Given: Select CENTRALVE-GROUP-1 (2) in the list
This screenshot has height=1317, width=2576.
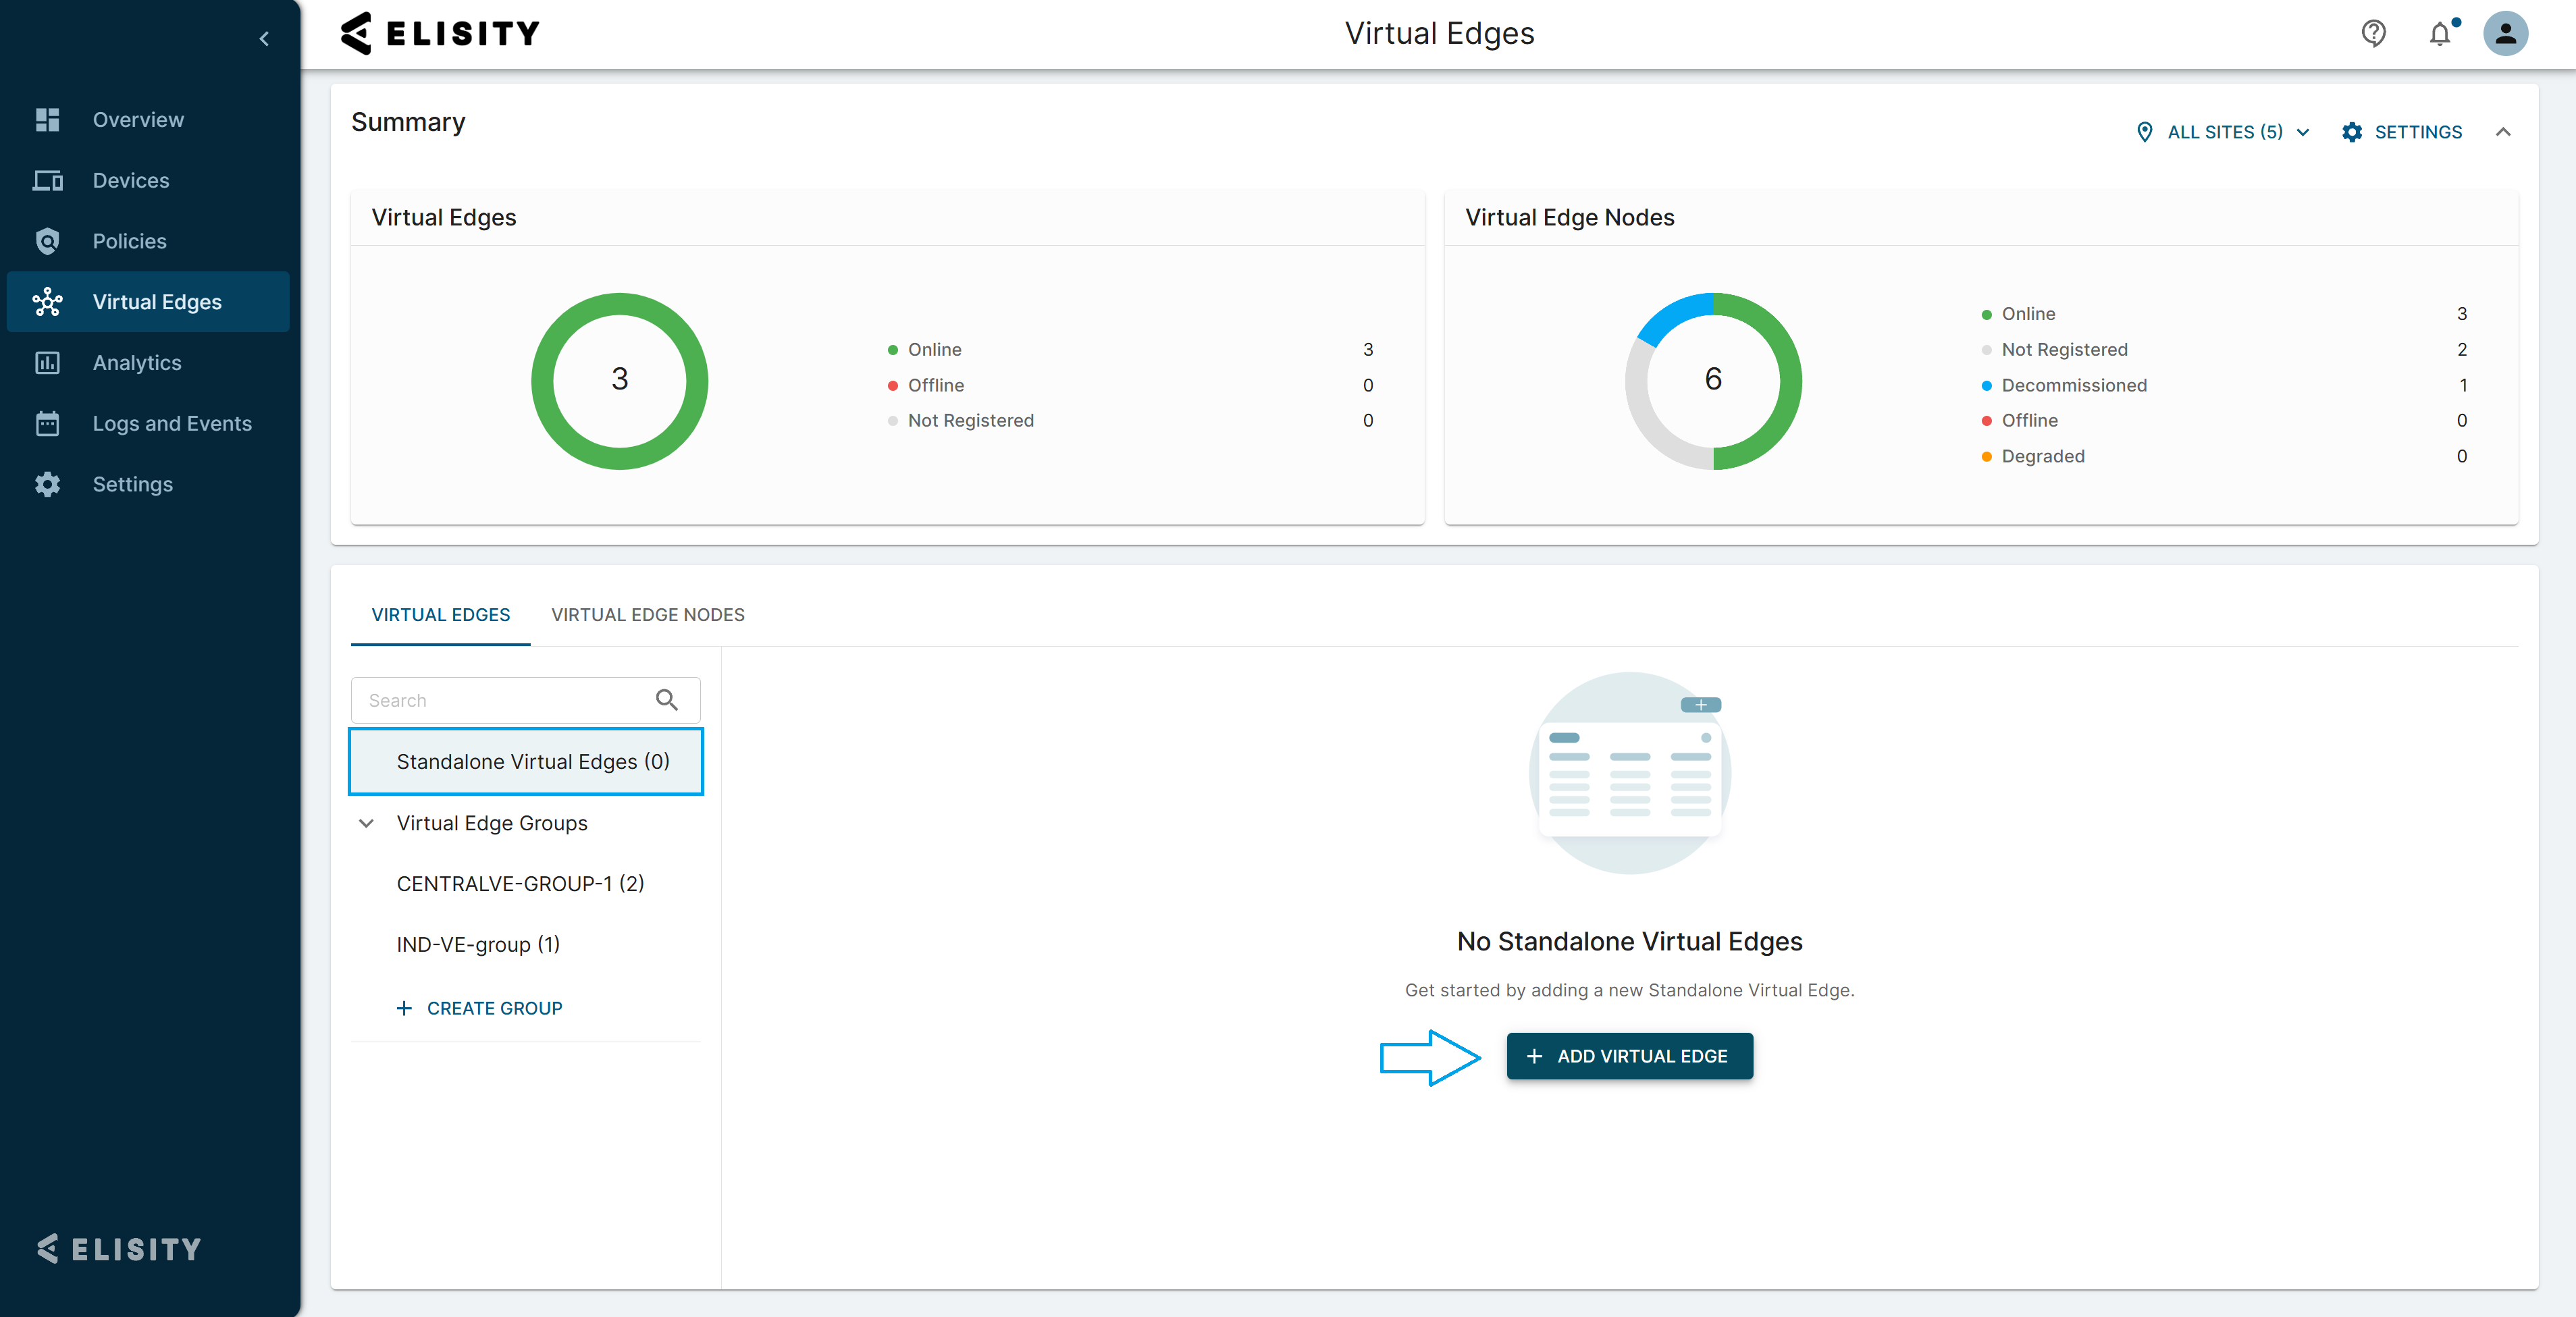Looking at the screenshot, I should tap(520, 884).
